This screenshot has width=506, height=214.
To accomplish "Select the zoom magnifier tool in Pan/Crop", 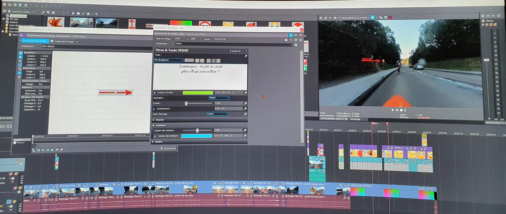I will coord(20,61).
